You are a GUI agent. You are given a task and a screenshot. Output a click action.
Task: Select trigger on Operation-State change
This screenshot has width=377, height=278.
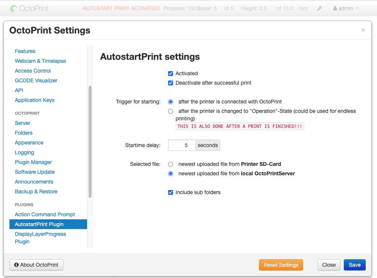(170, 111)
